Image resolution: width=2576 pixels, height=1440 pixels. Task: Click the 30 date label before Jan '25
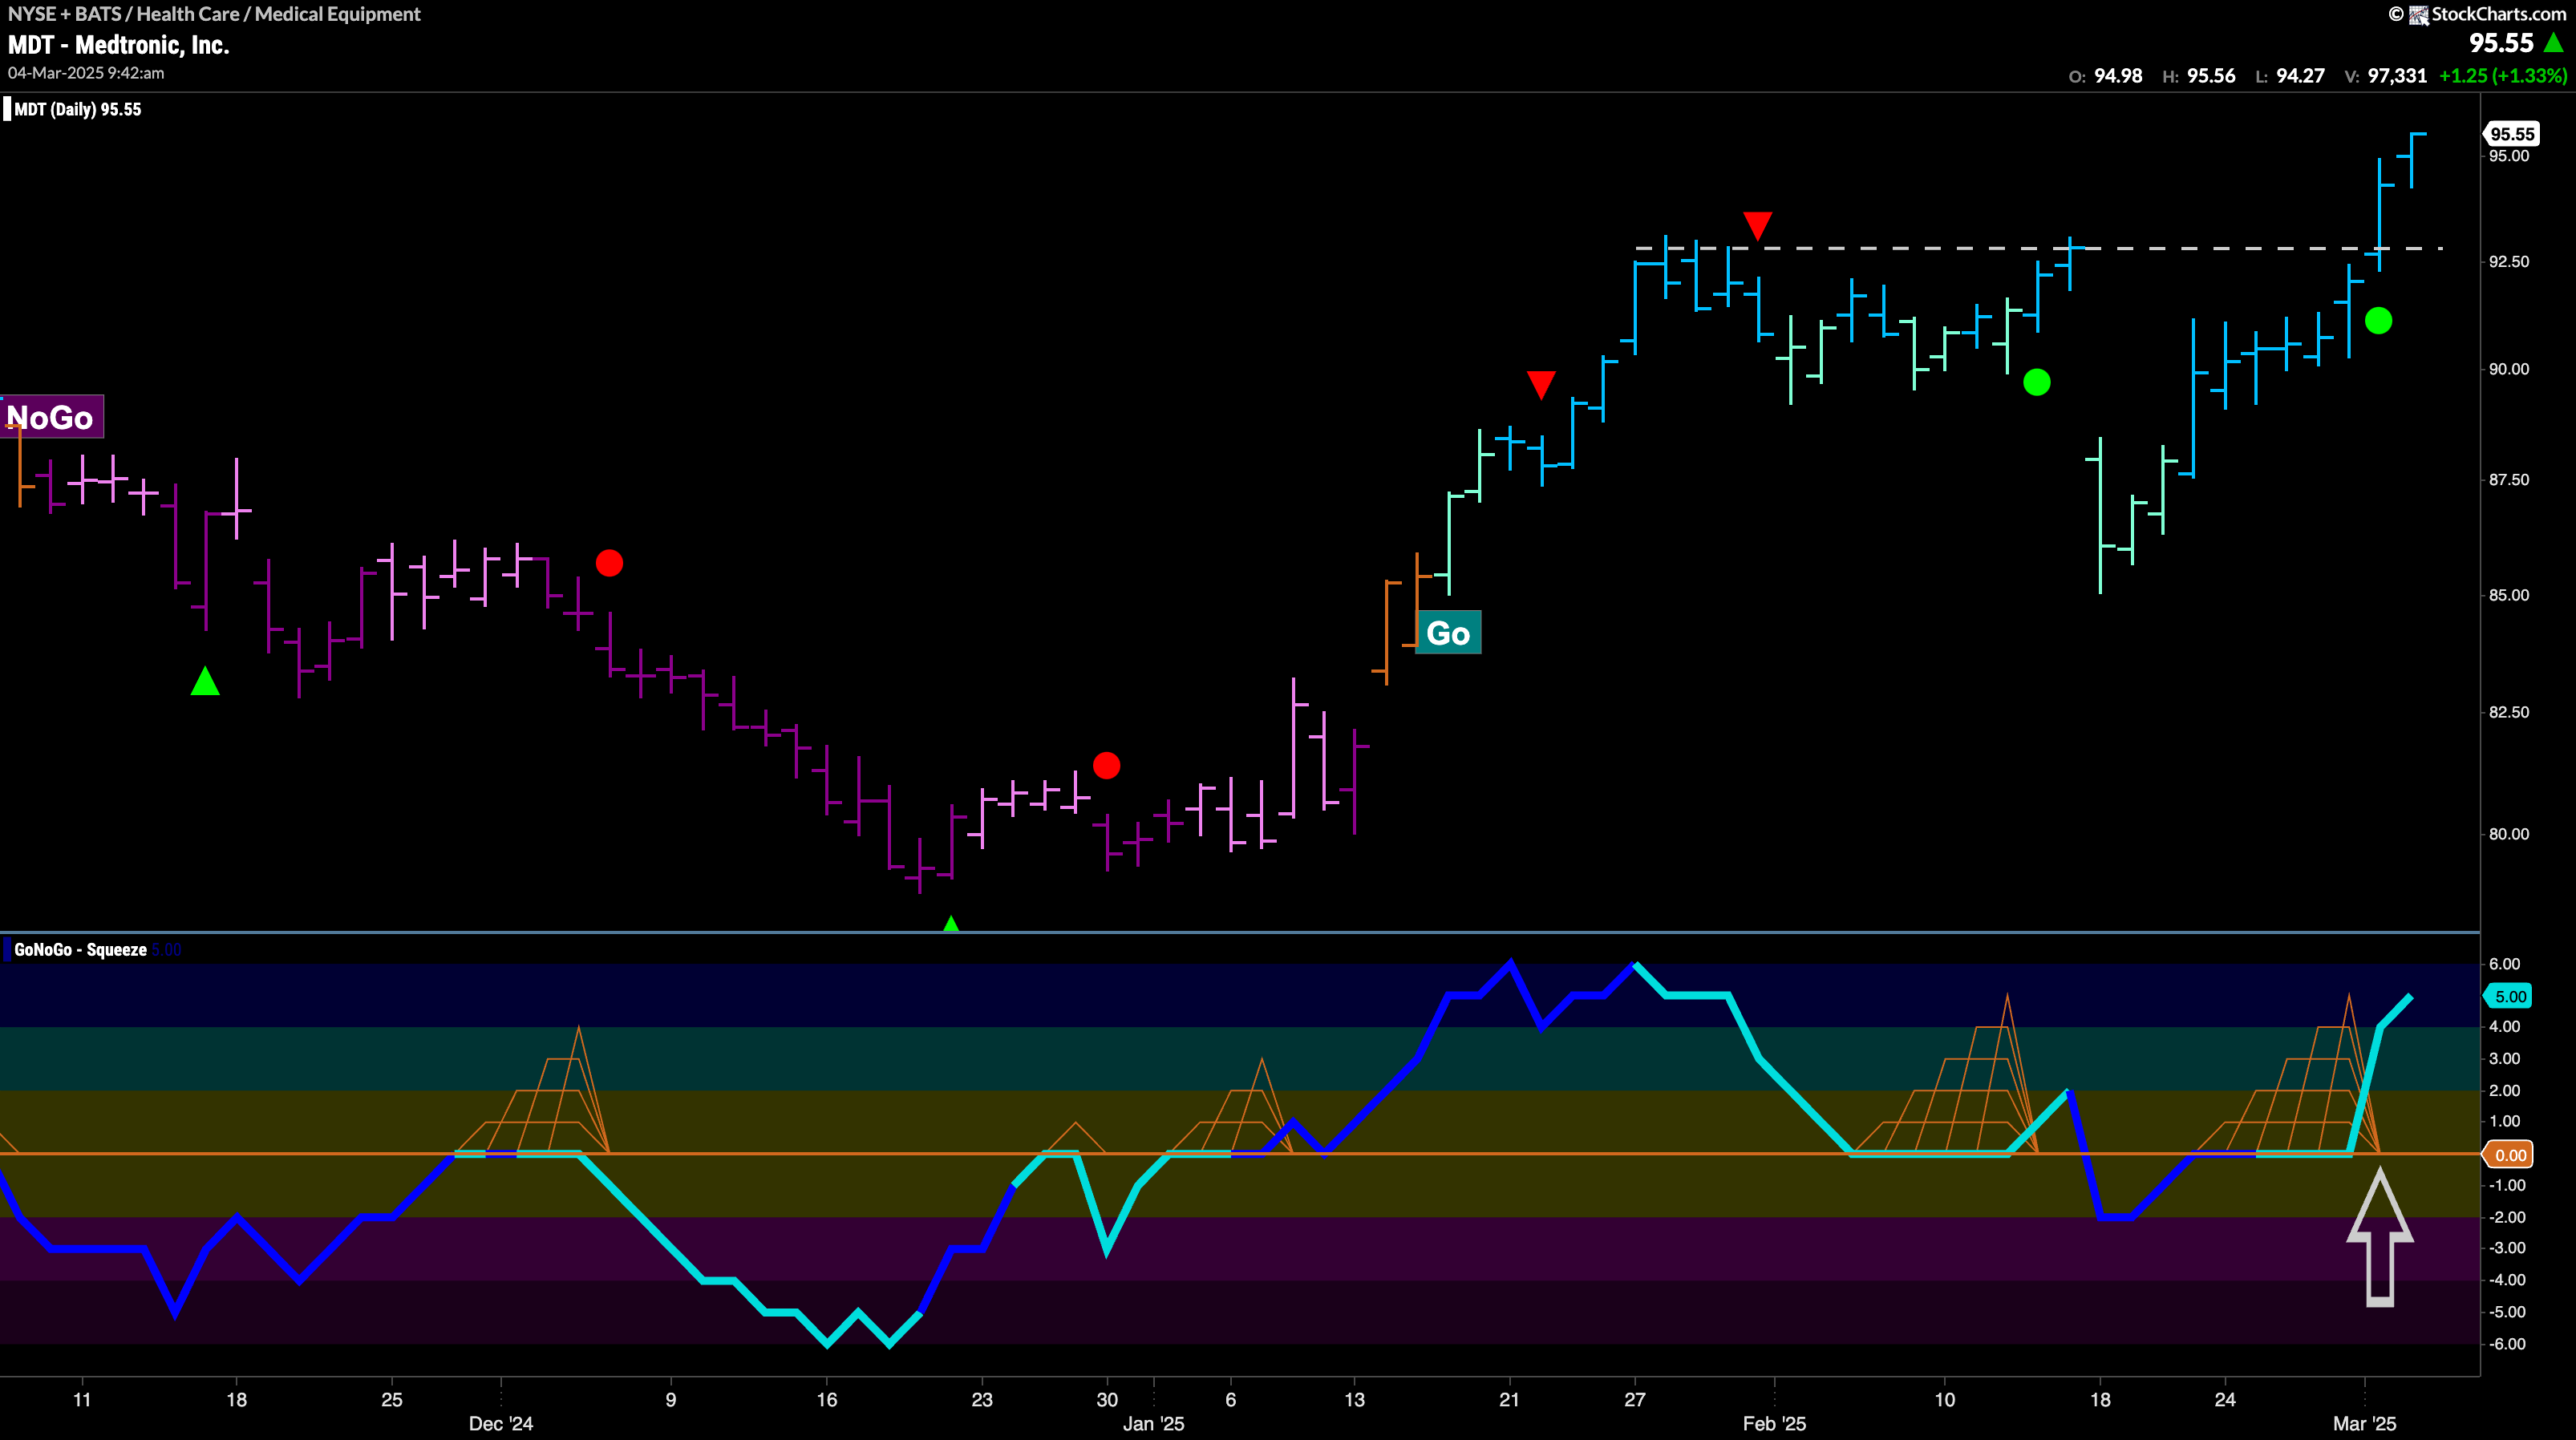pos(1107,1400)
